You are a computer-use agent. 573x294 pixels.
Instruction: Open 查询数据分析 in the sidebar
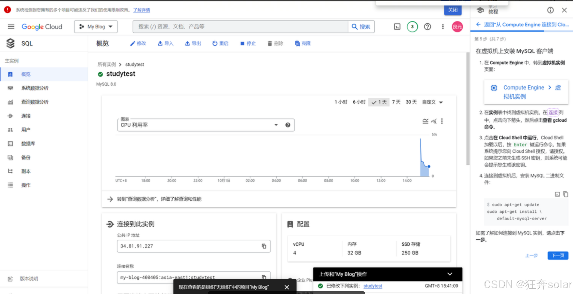pyautogui.click(x=44, y=102)
